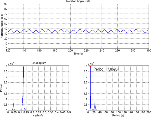The image size is (151, 117).
Task: Click "3.5" on the Periodogram Power axis
Action: (x=5, y=71)
